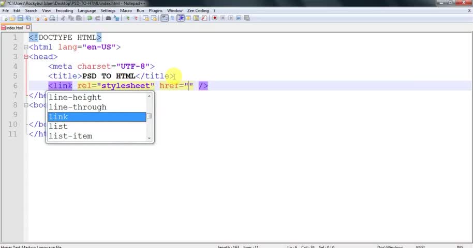
Task: Open the Replace dialog toolbar icon
Action: click(116, 18)
